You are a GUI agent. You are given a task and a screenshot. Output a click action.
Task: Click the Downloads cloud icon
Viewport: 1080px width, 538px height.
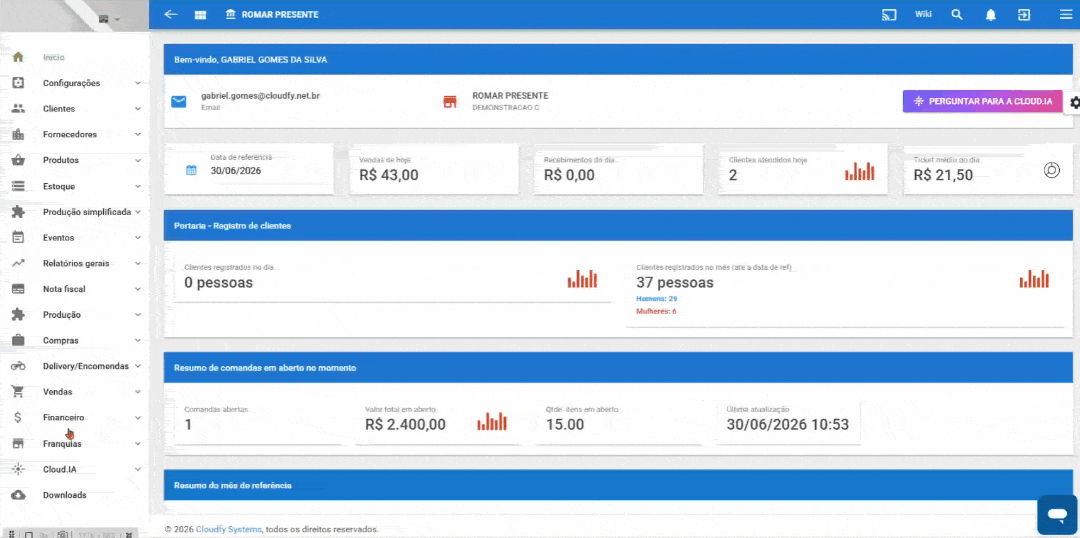click(18, 495)
